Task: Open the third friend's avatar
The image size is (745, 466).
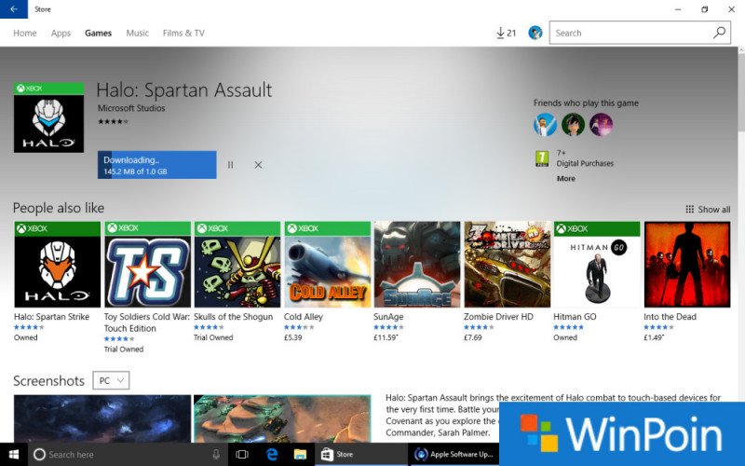Action: [x=601, y=125]
